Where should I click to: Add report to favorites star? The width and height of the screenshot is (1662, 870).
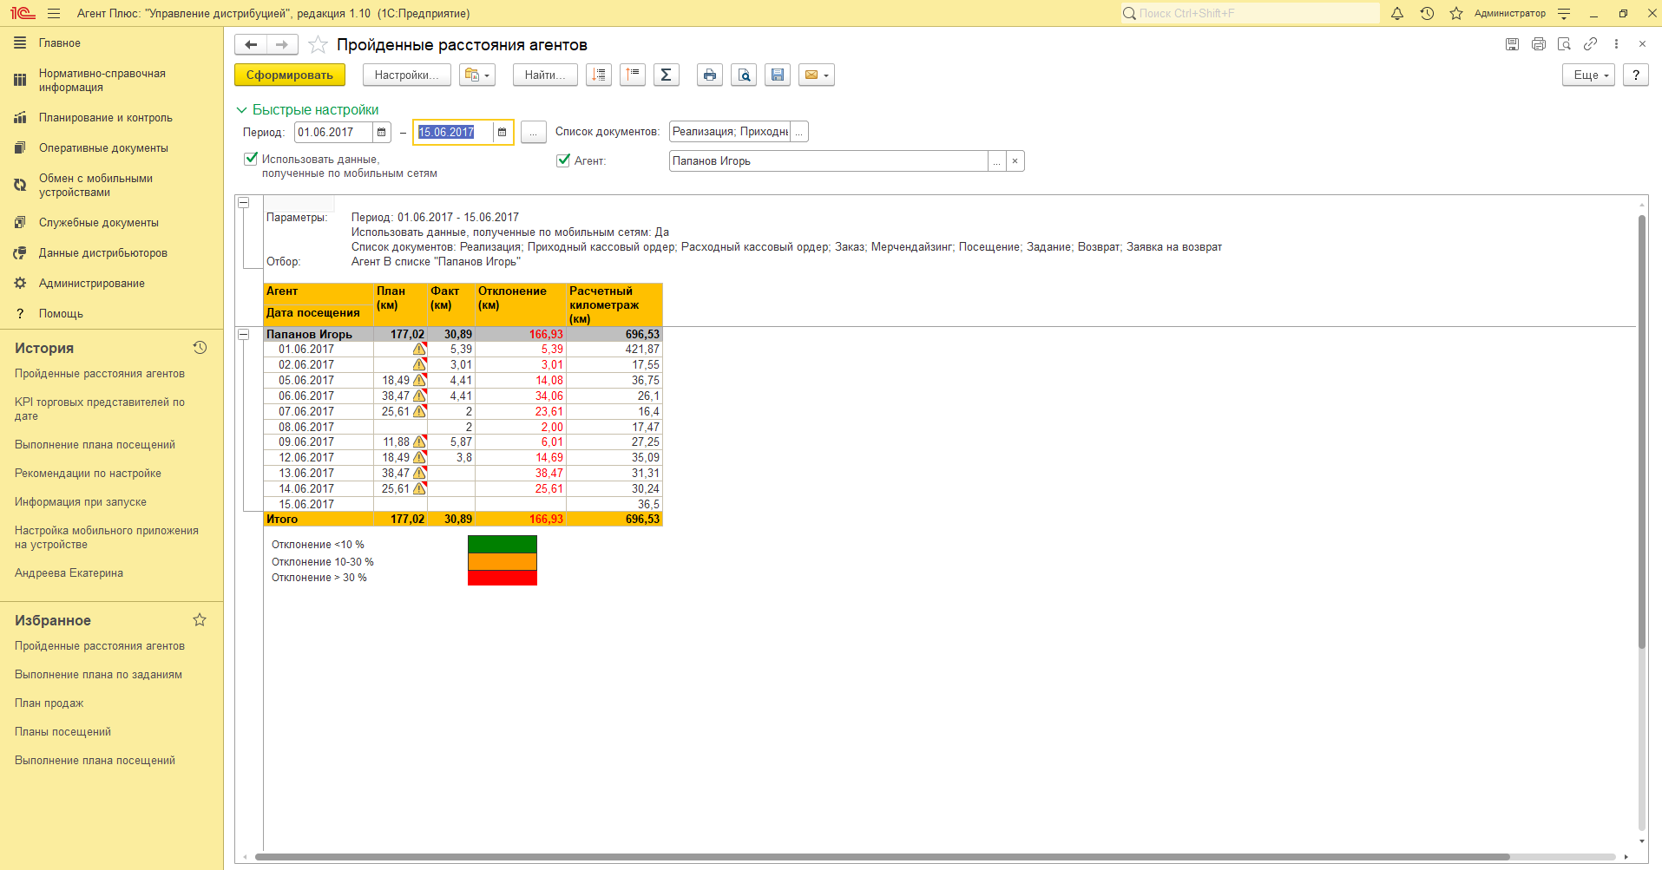tap(319, 44)
